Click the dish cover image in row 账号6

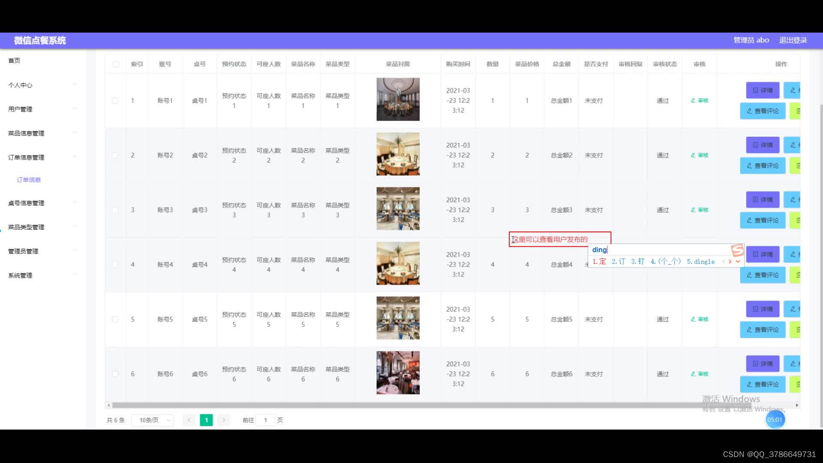coord(398,373)
